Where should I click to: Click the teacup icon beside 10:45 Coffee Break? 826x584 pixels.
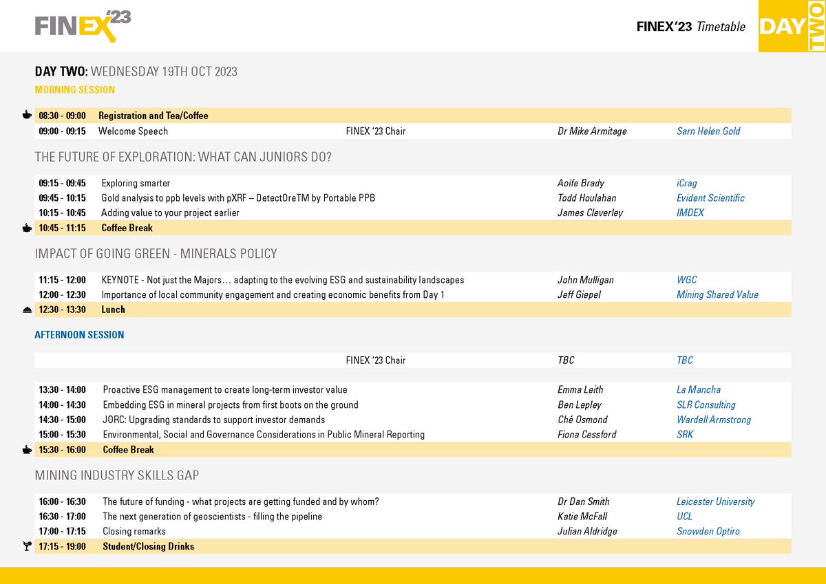pyautogui.click(x=27, y=228)
